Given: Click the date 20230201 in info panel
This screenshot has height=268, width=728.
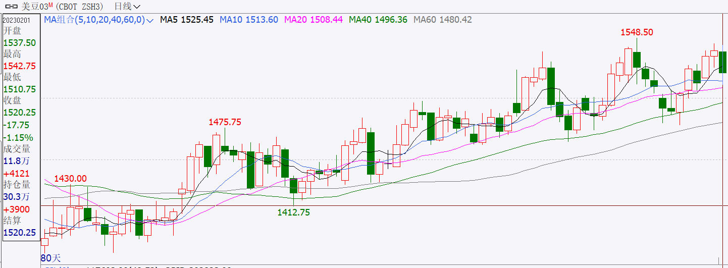Looking at the screenshot, I should point(16,20).
